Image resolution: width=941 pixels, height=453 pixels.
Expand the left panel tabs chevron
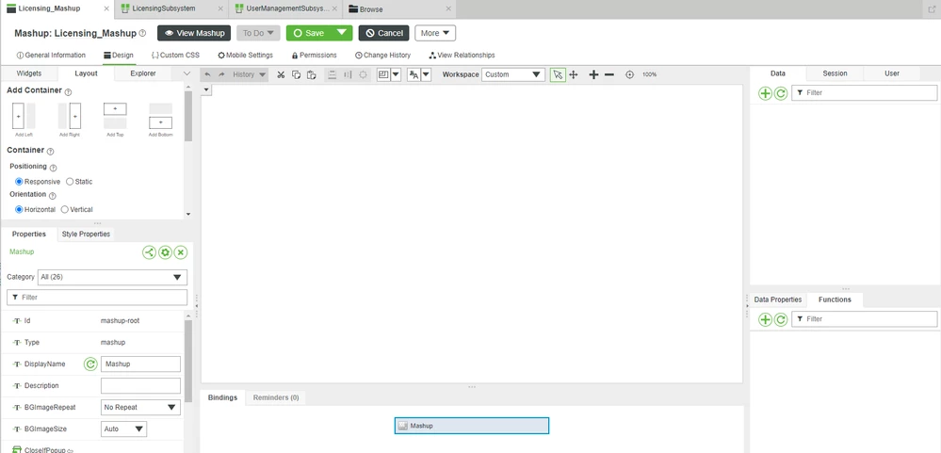pos(187,73)
